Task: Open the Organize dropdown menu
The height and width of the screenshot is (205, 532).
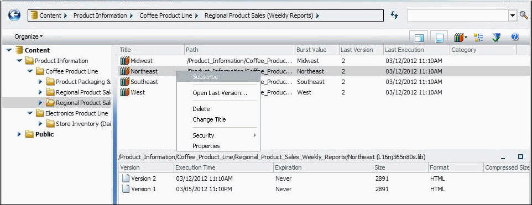Action: click(29, 36)
